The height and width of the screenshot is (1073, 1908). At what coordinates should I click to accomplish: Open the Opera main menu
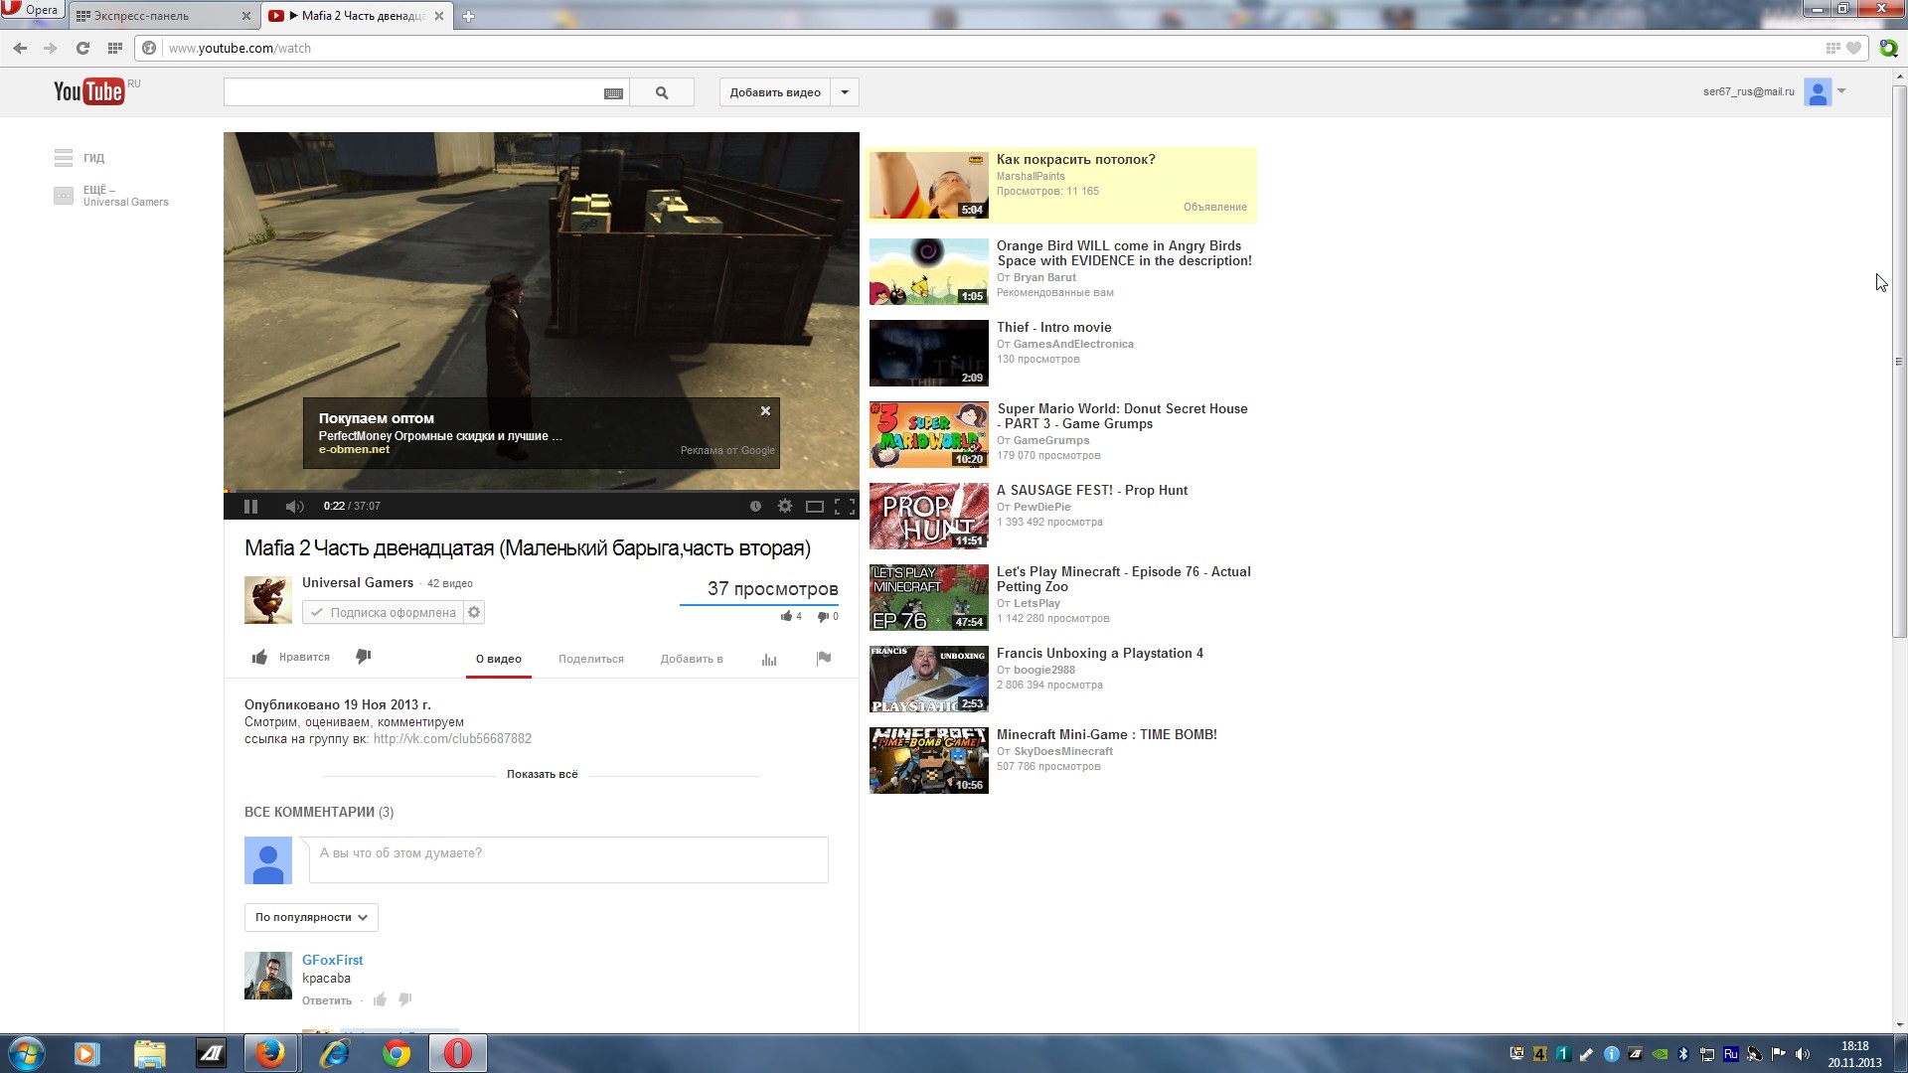[32, 10]
